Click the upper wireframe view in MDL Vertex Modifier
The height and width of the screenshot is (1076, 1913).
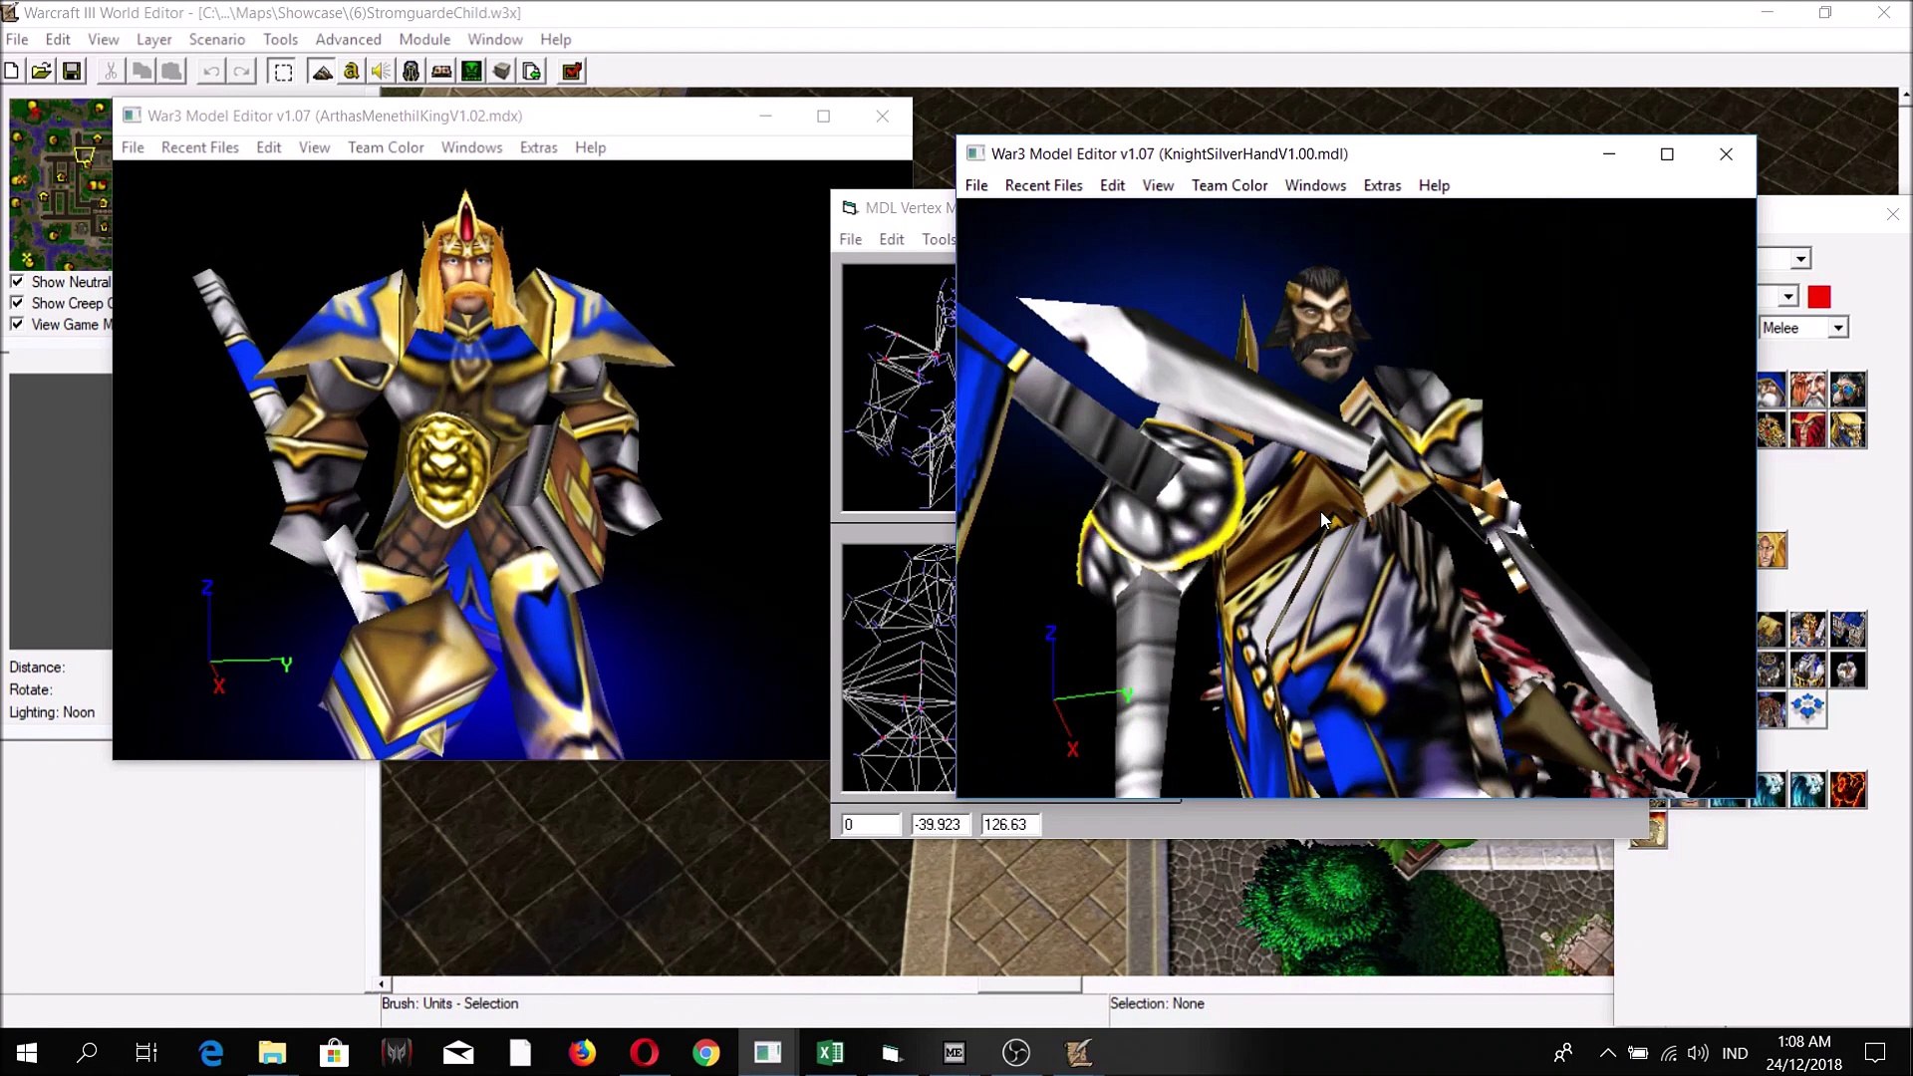pos(899,388)
